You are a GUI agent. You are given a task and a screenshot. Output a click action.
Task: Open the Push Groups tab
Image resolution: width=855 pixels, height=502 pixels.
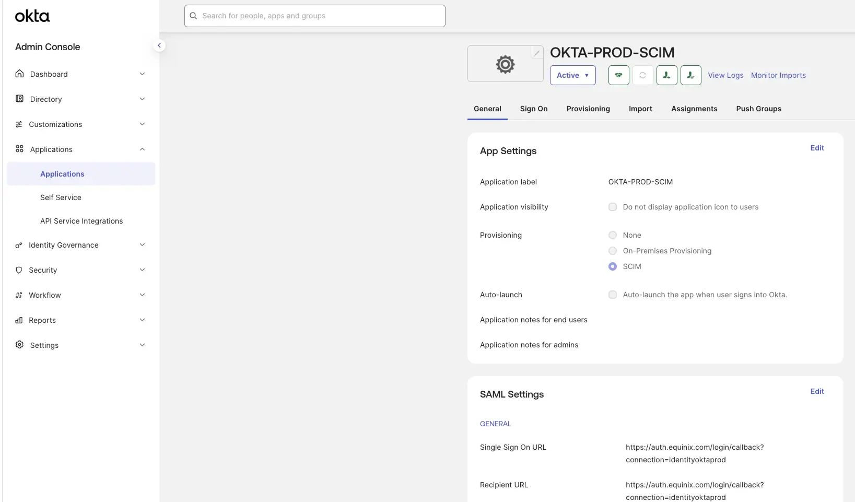click(x=758, y=109)
